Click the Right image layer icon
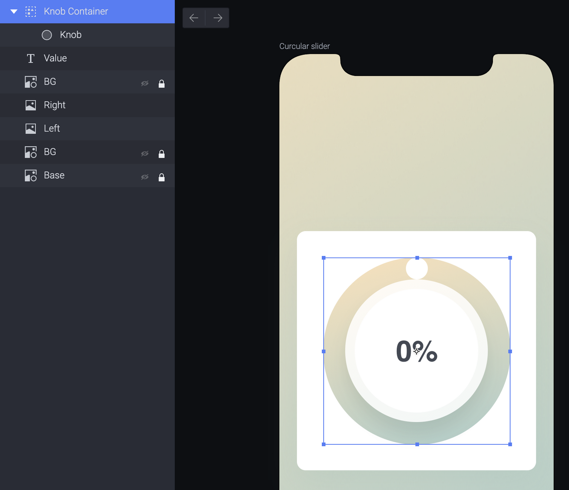The image size is (569, 490). tap(31, 105)
